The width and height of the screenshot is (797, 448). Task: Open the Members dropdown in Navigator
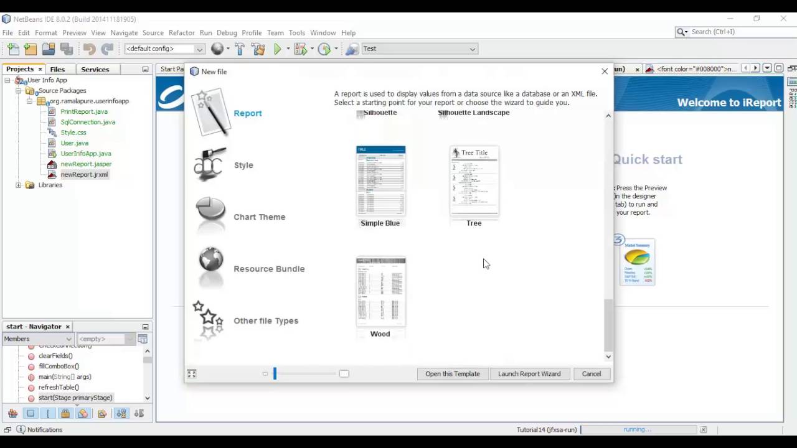68,339
